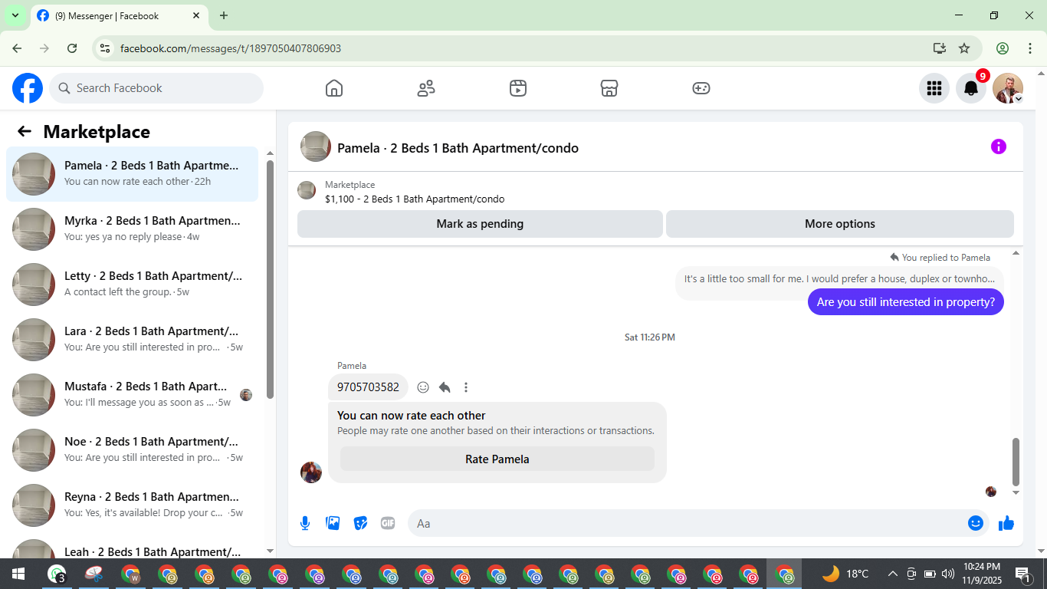Send a voice clip with microphone

[x=305, y=523]
